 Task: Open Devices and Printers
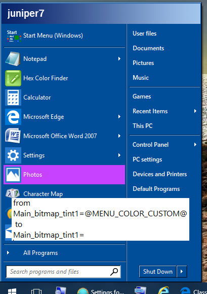(160, 174)
